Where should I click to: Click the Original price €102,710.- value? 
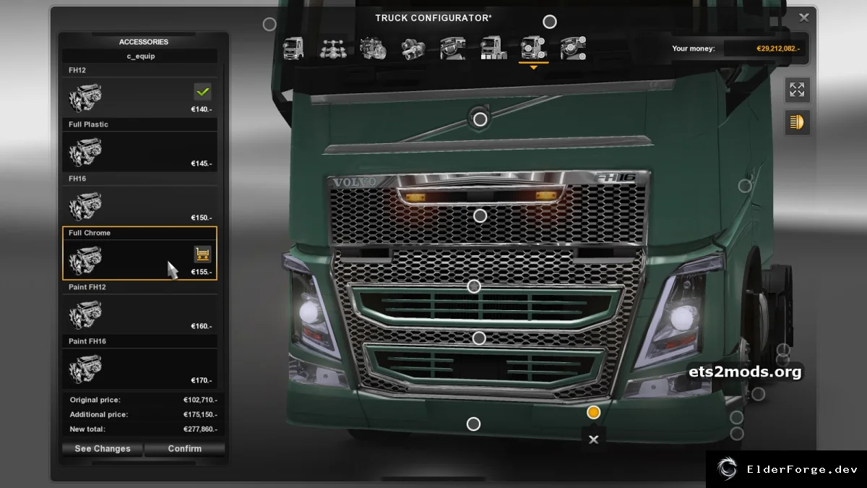[x=200, y=400]
